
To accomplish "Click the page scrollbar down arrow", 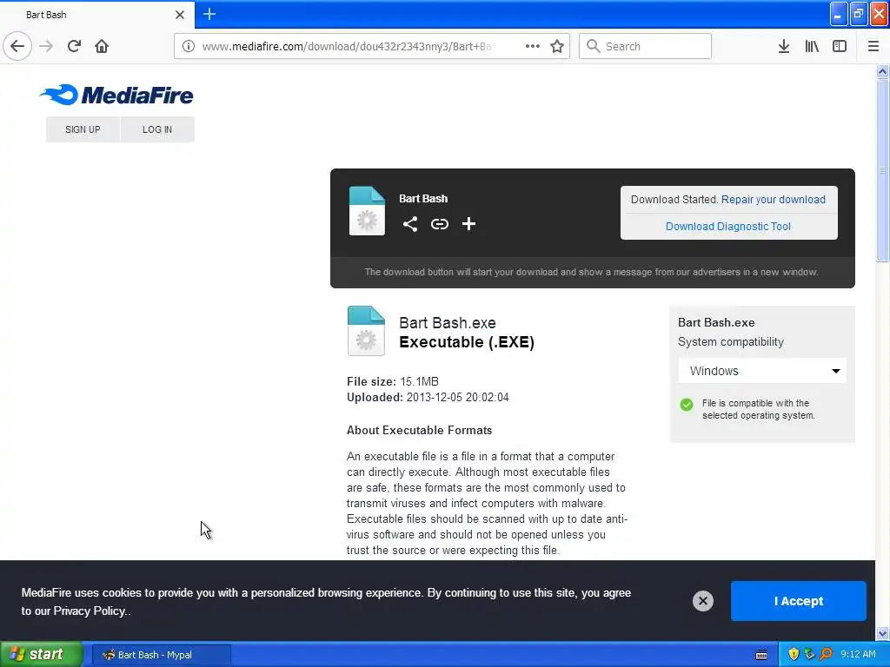I will click(x=882, y=633).
